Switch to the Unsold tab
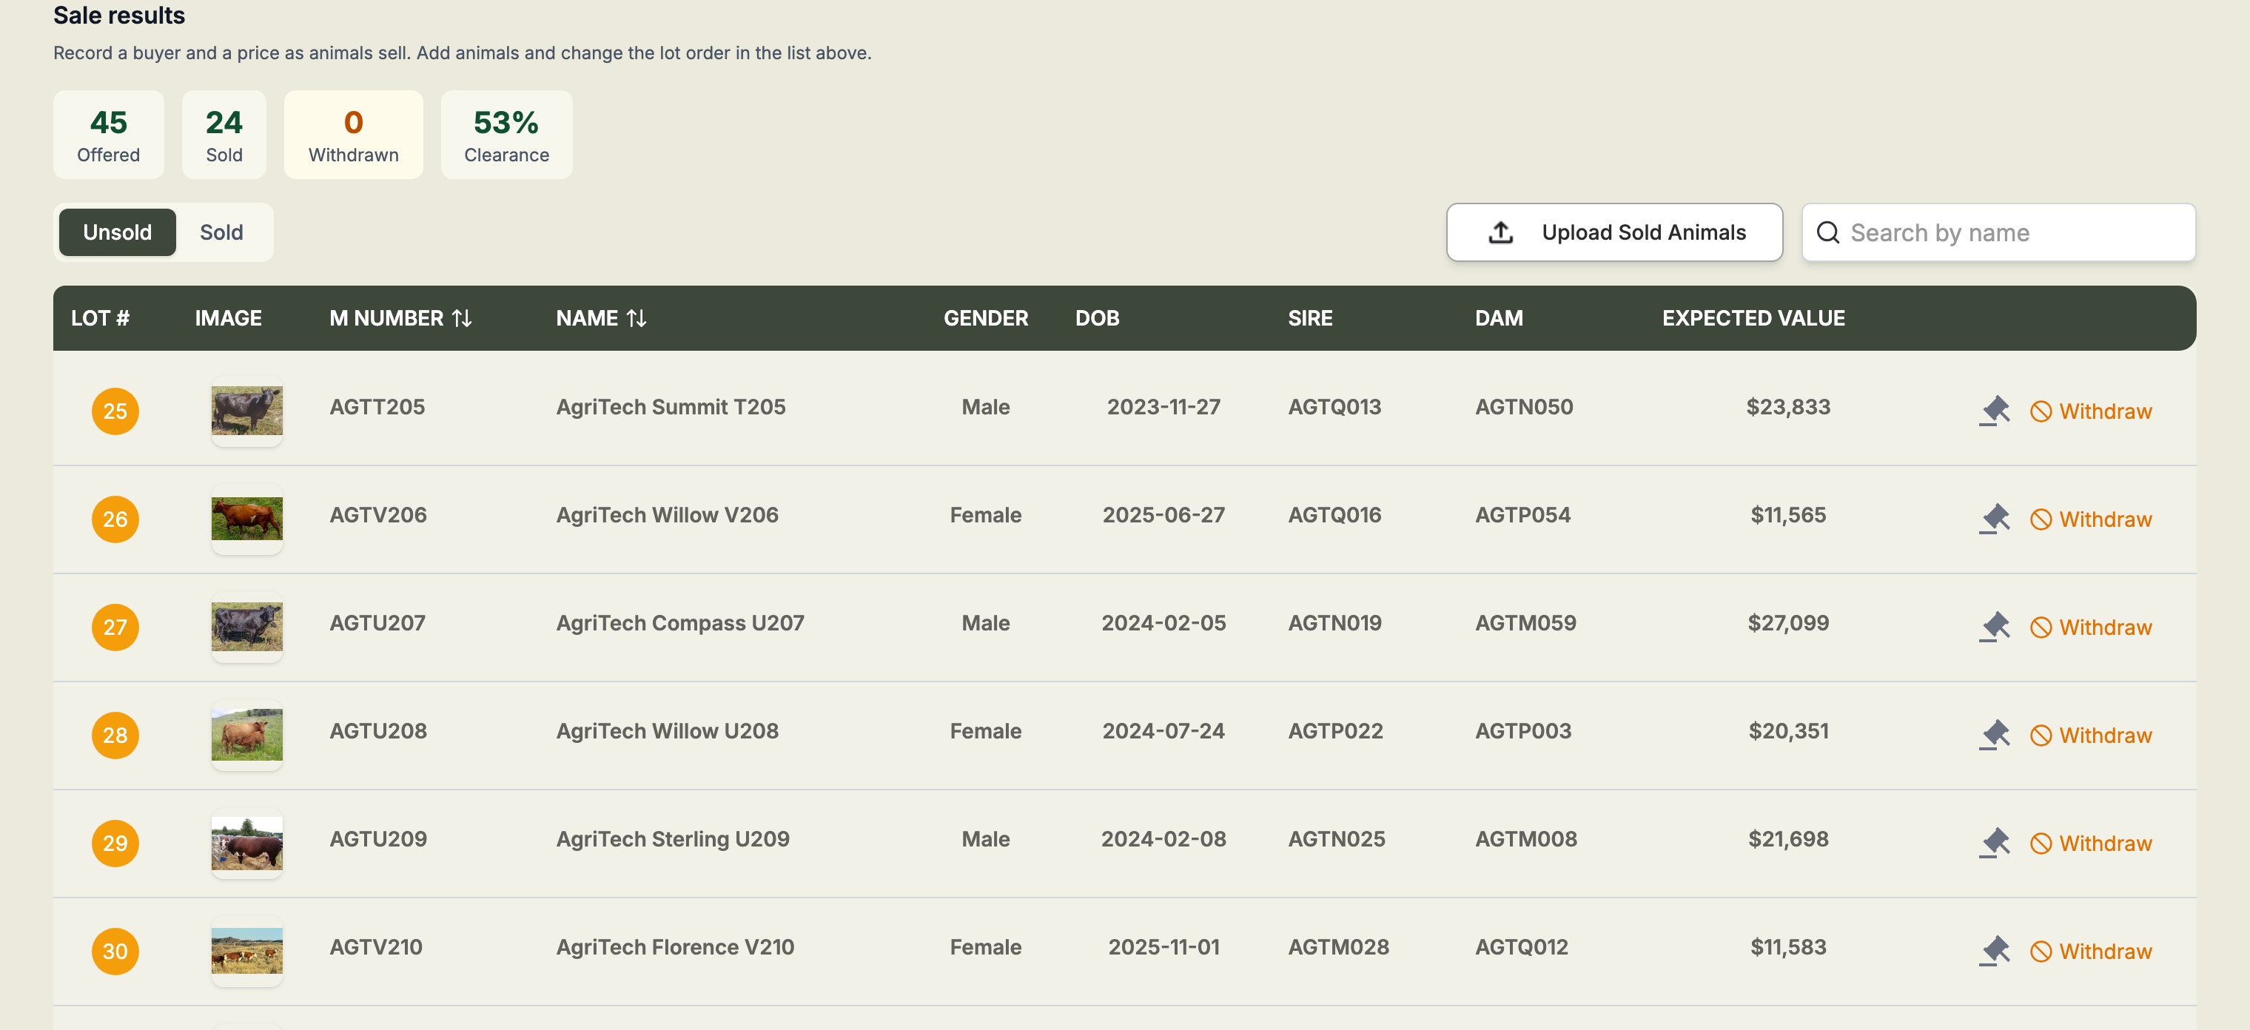The height and width of the screenshot is (1030, 2250). 117,232
